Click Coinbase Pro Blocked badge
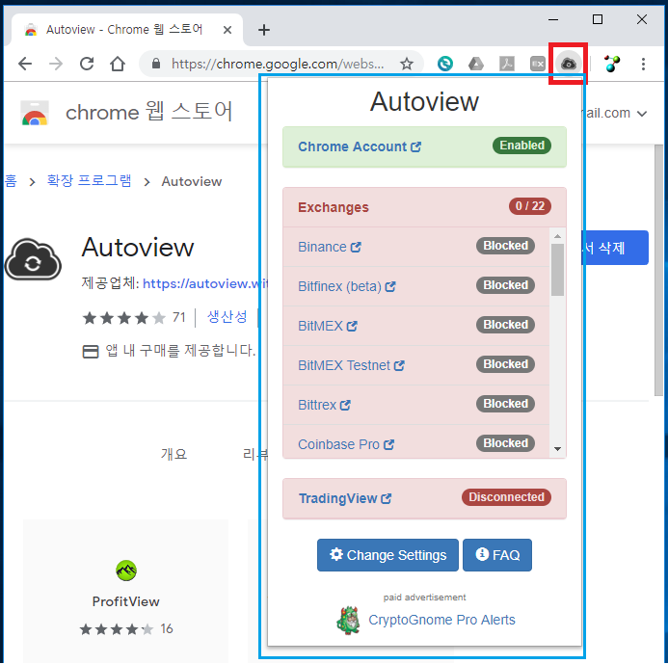 505,443
